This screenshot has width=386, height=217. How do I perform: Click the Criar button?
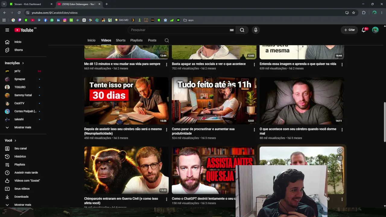pyautogui.click(x=350, y=30)
